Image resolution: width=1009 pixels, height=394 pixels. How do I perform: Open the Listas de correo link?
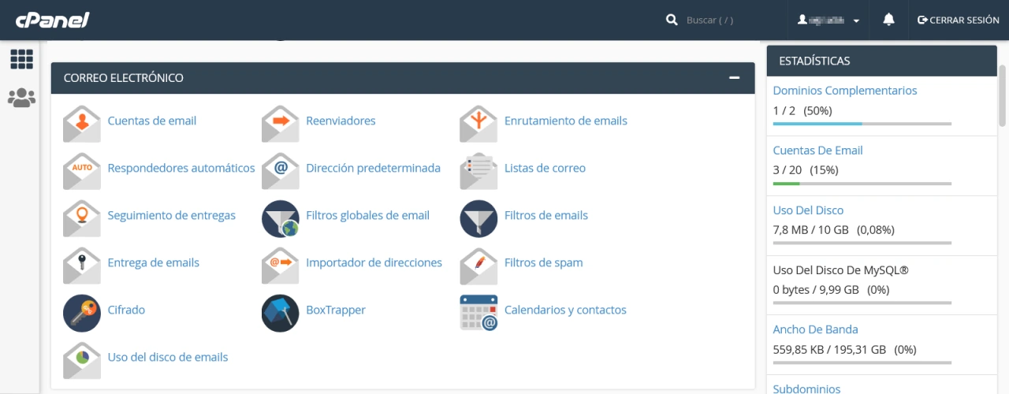[545, 168]
